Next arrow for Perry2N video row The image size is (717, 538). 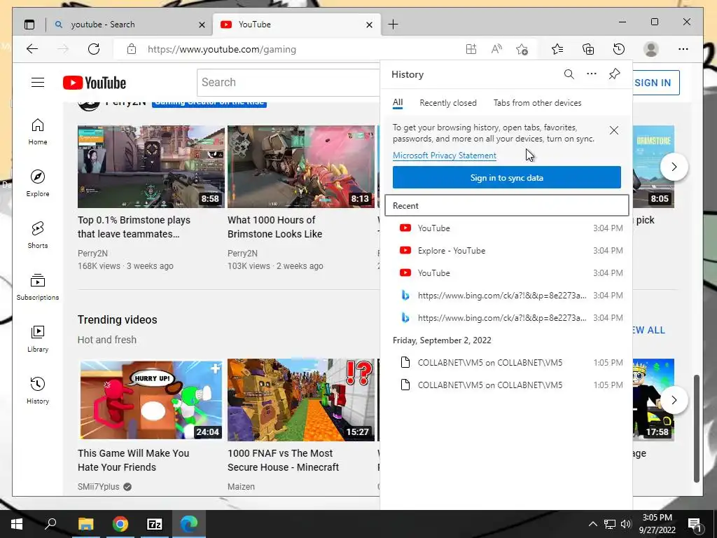click(674, 167)
